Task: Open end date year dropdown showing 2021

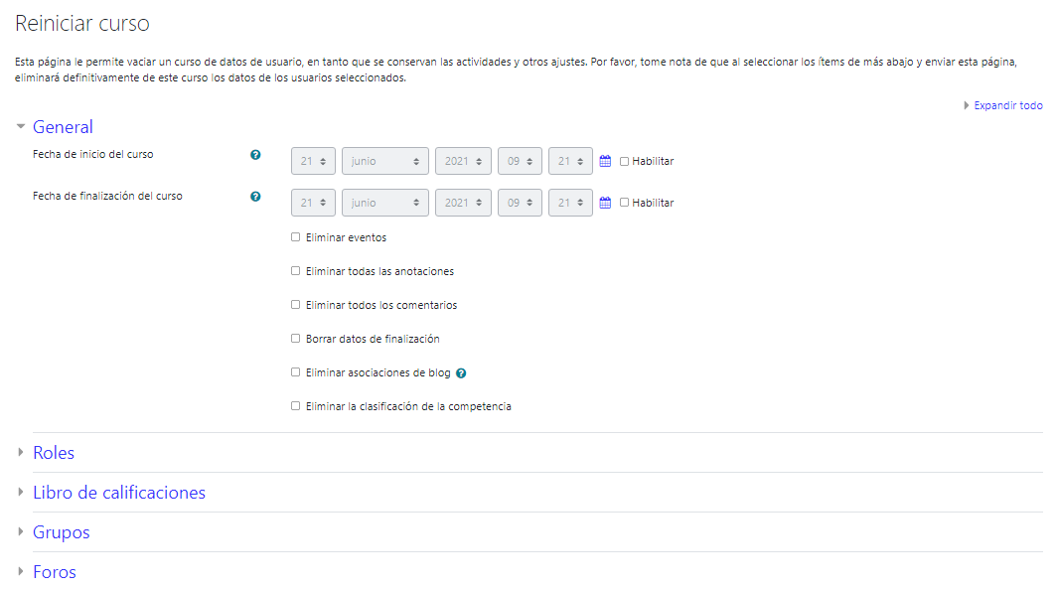Action: [x=463, y=203]
